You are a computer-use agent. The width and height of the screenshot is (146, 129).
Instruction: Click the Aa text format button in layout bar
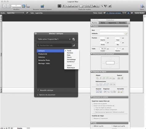[132, 13]
